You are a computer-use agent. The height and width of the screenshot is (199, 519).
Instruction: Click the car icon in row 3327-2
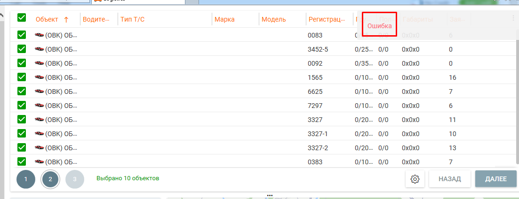coord(39,148)
